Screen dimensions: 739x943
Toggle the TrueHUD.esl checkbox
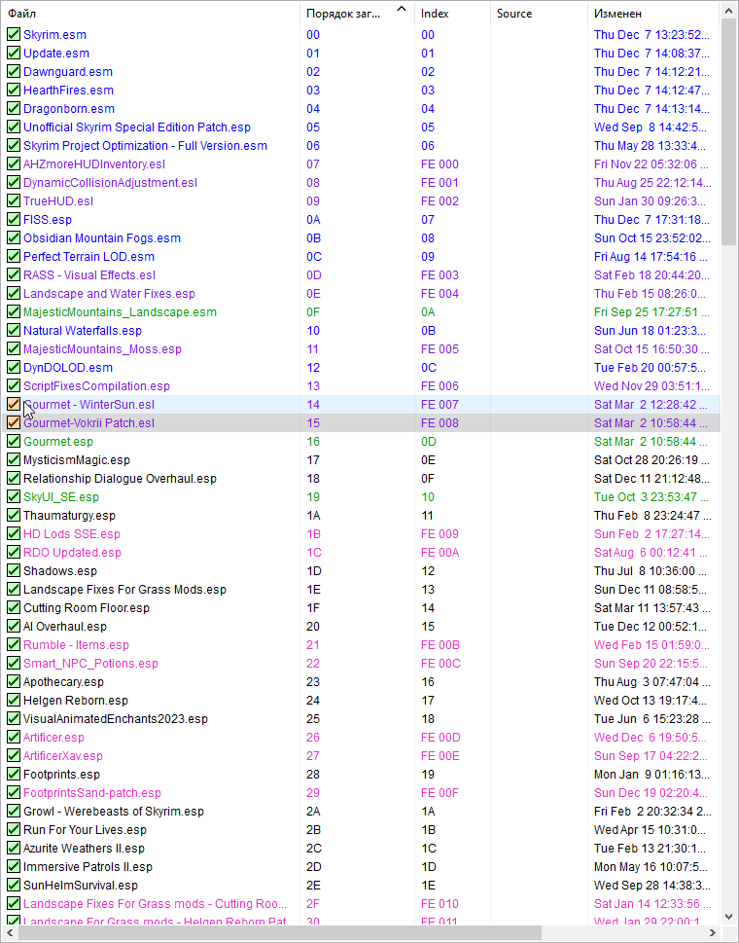14,201
